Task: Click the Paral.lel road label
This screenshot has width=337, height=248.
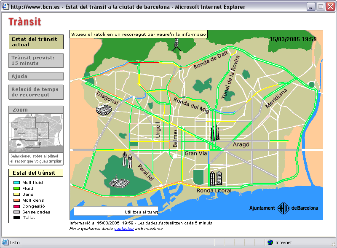Action: tap(145, 173)
